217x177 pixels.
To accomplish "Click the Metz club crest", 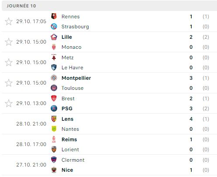I will coord(54,58).
